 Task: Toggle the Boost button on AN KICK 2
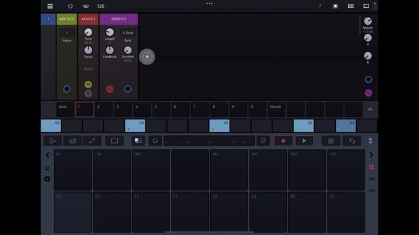(x=88, y=69)
